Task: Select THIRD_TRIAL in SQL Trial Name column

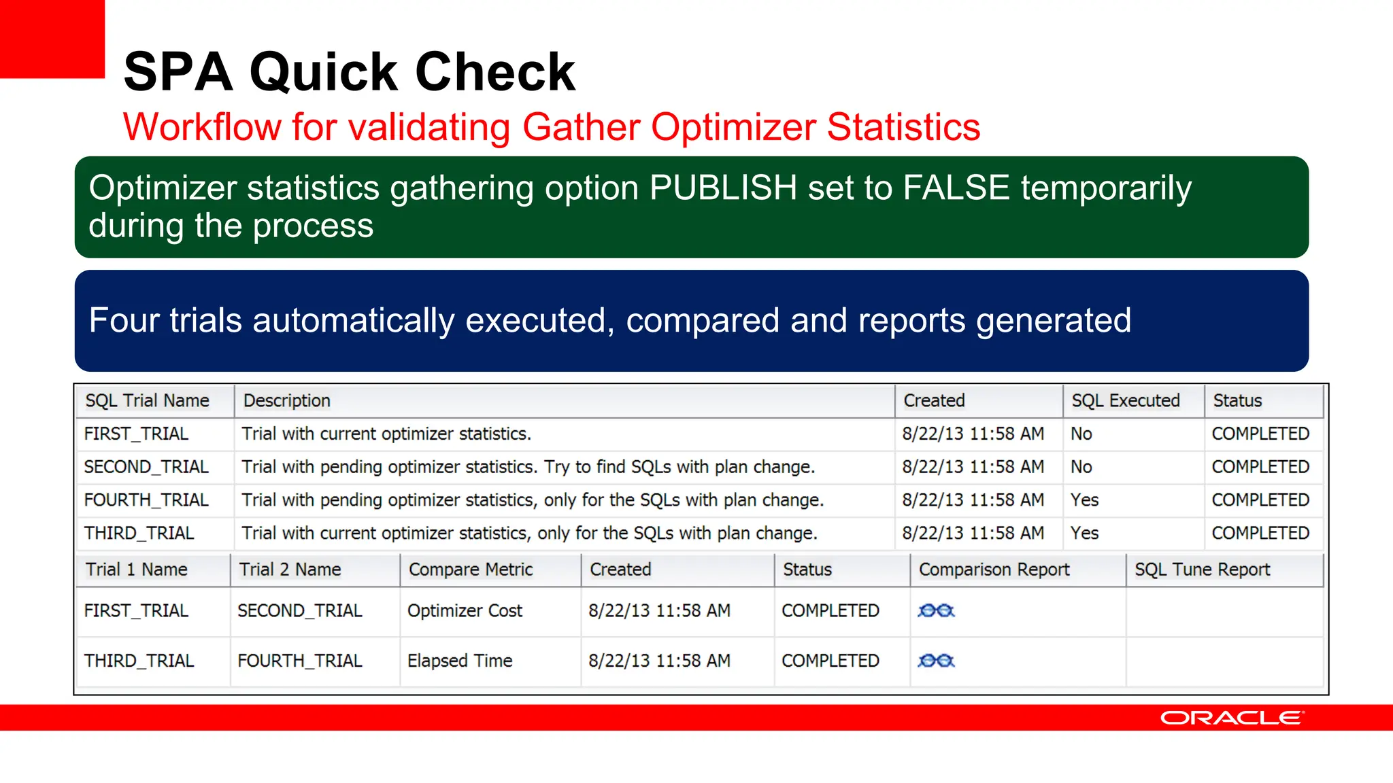Action: coord(139,534)
